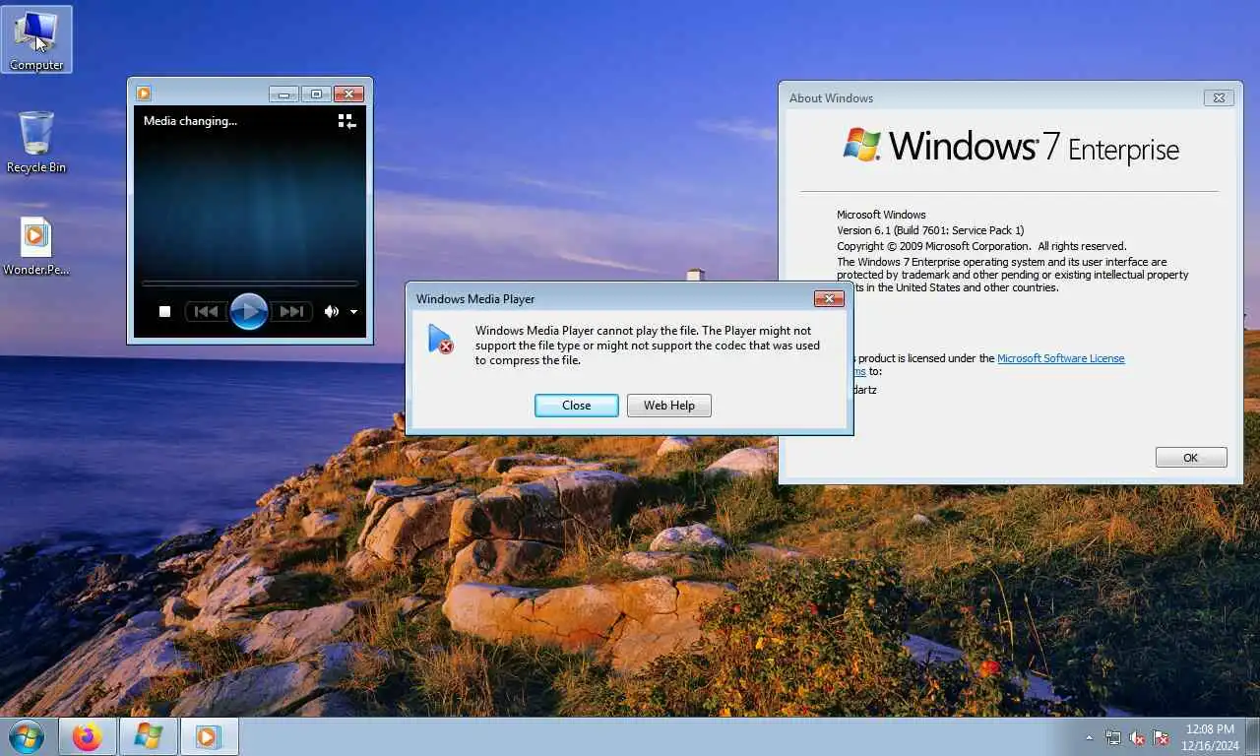Switch to Library view icon in player
Viewport: 1260px width, 756px height.
(x=346, y=121)
